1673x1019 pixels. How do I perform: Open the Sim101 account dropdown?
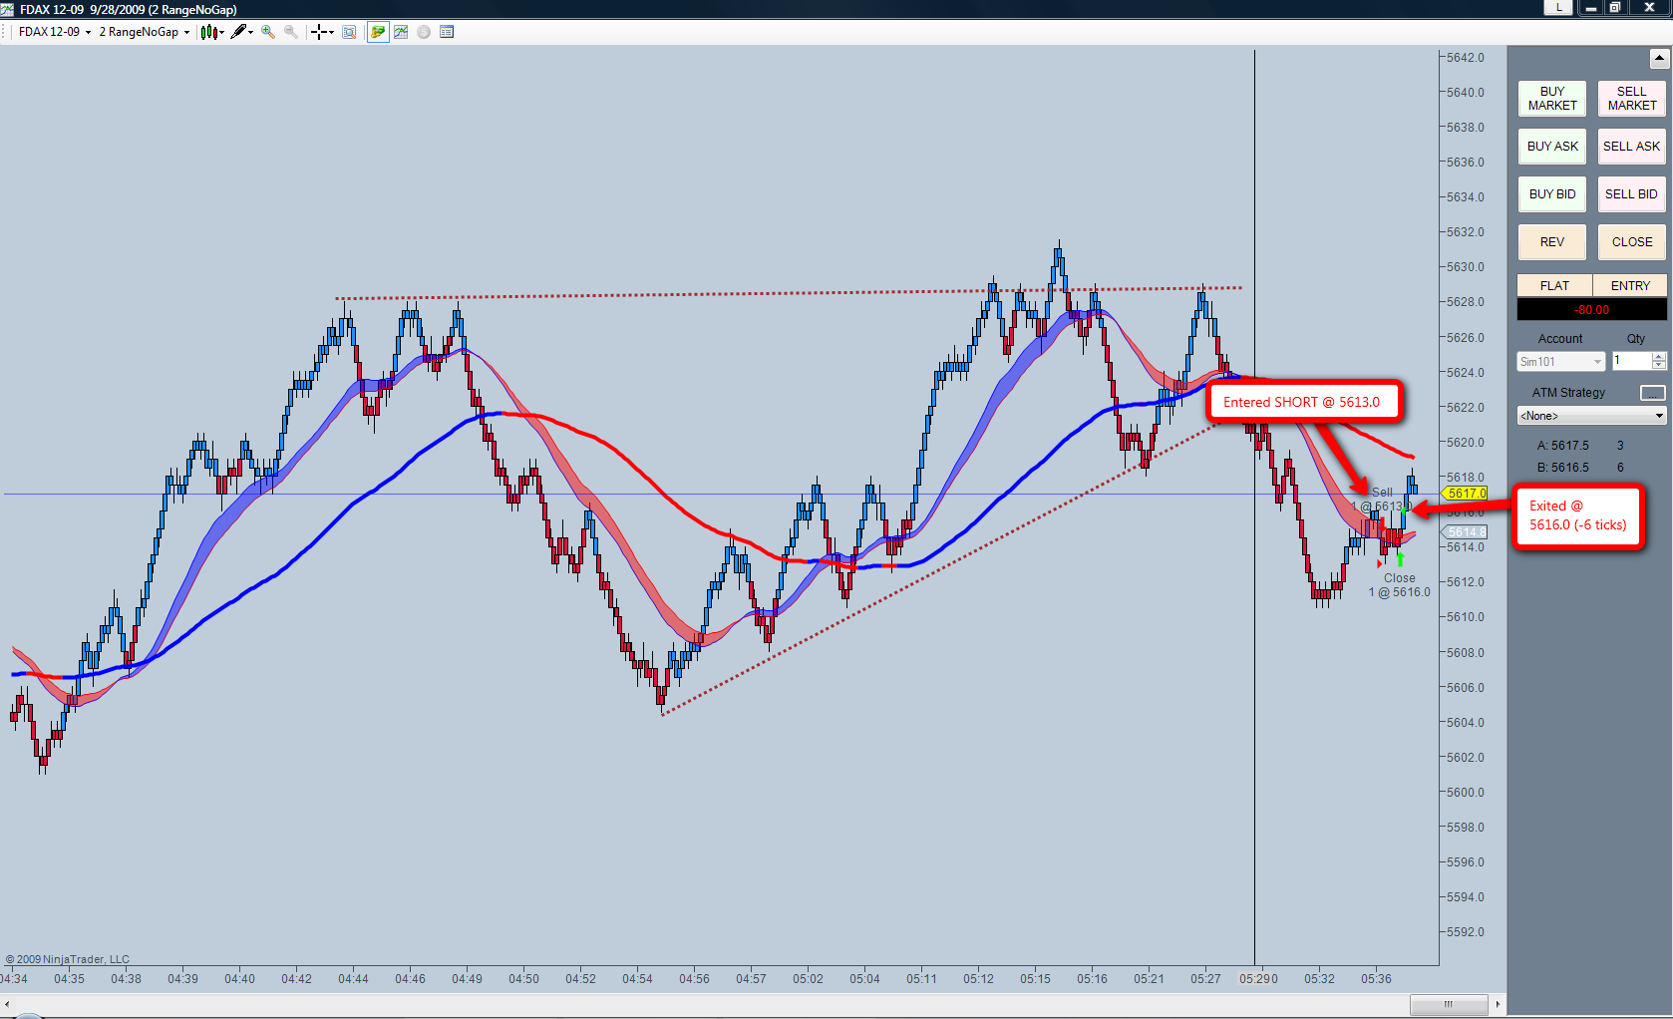[1560, 362]
